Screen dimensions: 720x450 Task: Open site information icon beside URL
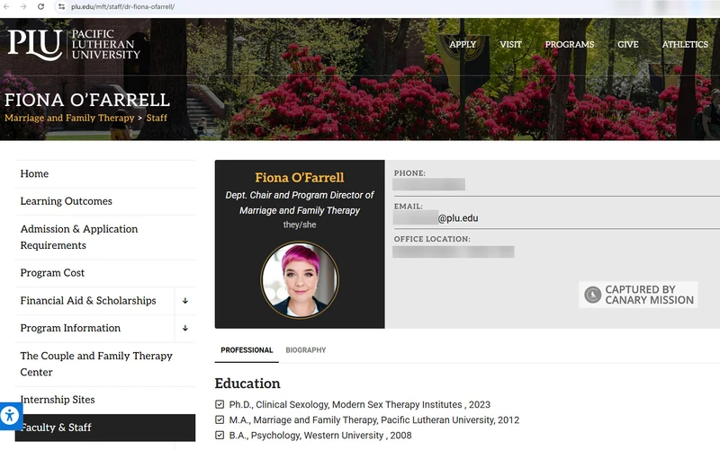pyautogui.click(x=61, y=6)
